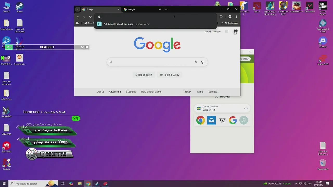Switch to the first Google tab
Image resolution: width=333 pixels, height=187 pixels.
pyautogui.click(x=101, y=9)
